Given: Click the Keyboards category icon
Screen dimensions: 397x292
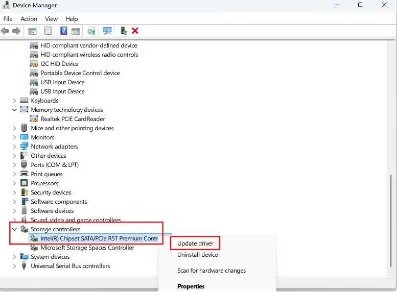Looking at the screenshot, I should (24, 101).
